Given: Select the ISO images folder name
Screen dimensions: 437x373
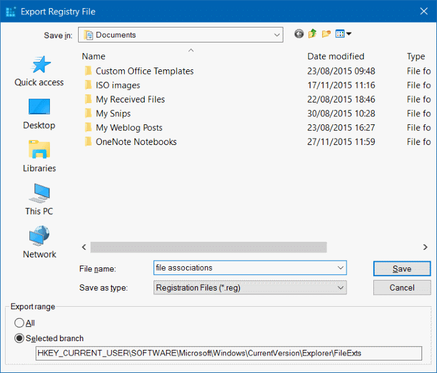Looking at the screenshot, I should click(x=118, y=86).
